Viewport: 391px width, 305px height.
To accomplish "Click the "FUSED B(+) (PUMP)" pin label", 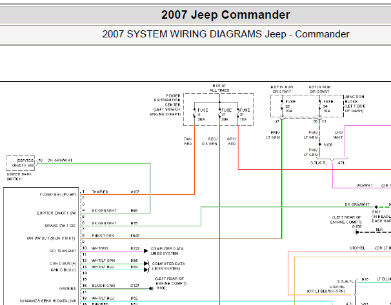I will pyautogui.click(x=58, y=194).
